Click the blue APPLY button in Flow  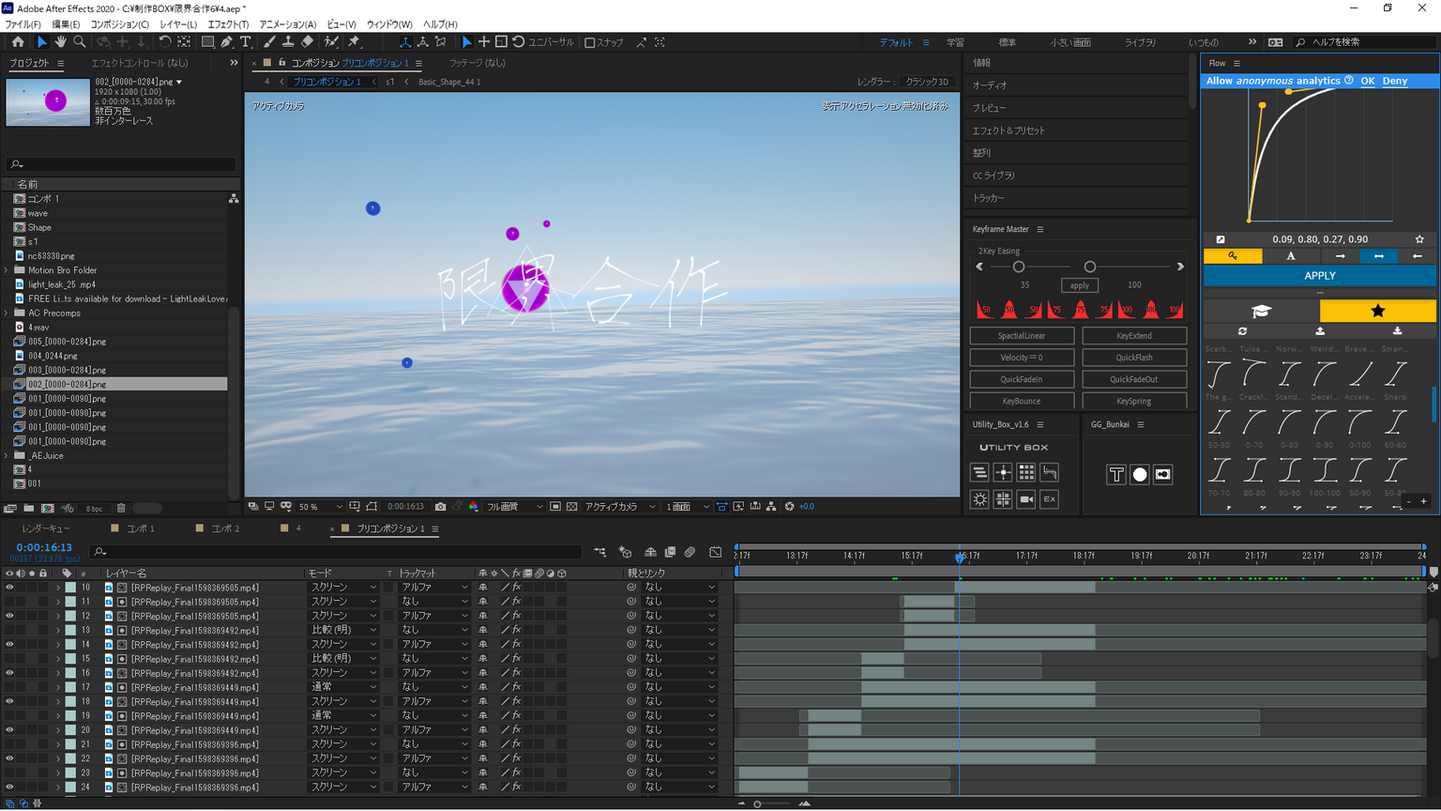tap(1319, 276)
